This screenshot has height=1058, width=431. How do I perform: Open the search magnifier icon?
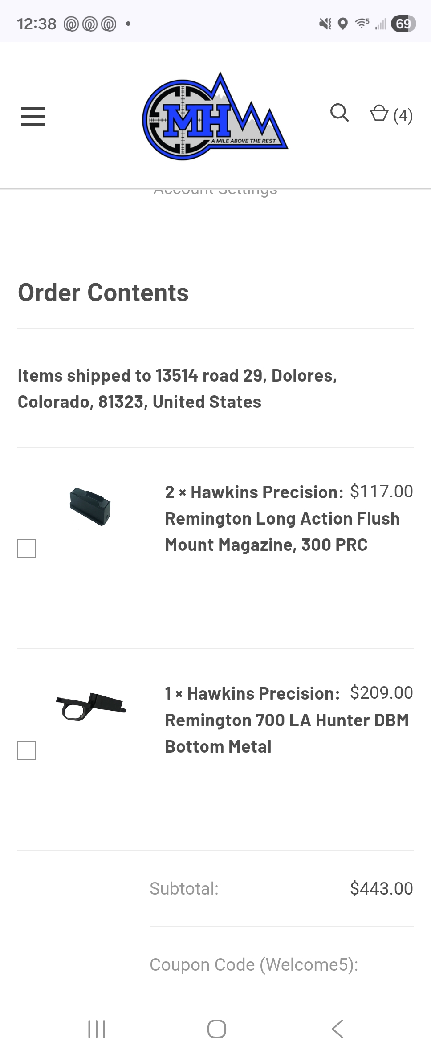(x=339, y=113)
